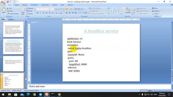Open Find dialog
The height and width of the screenshot is (97, 173).
pos(155,8)
